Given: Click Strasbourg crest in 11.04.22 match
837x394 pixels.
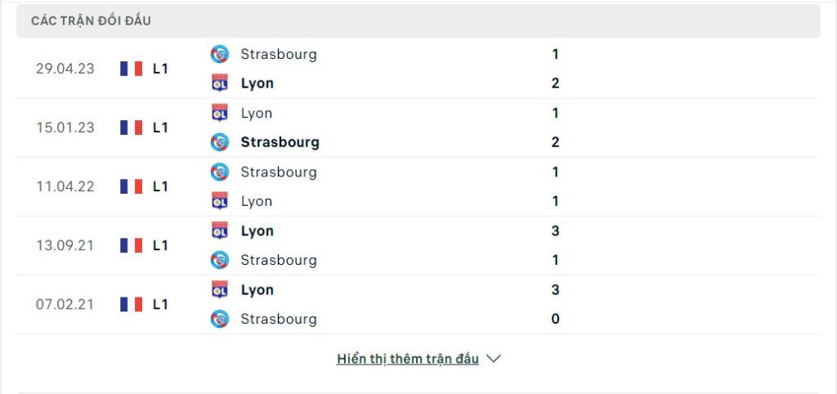Looking at the screenshot, I should pos(219,172).
